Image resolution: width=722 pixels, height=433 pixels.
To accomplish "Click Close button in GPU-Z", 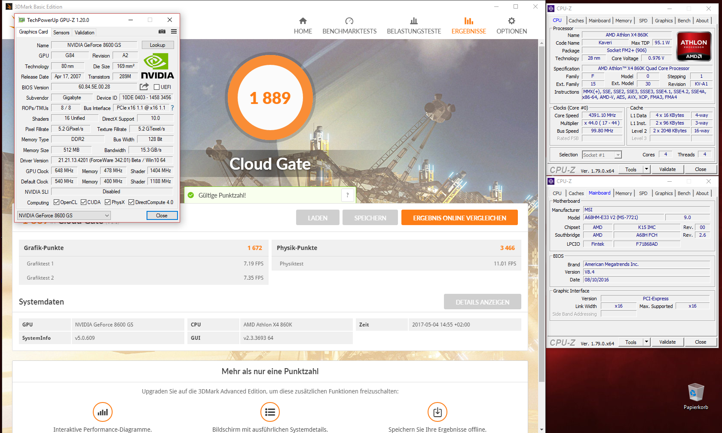I will (162, 215).
